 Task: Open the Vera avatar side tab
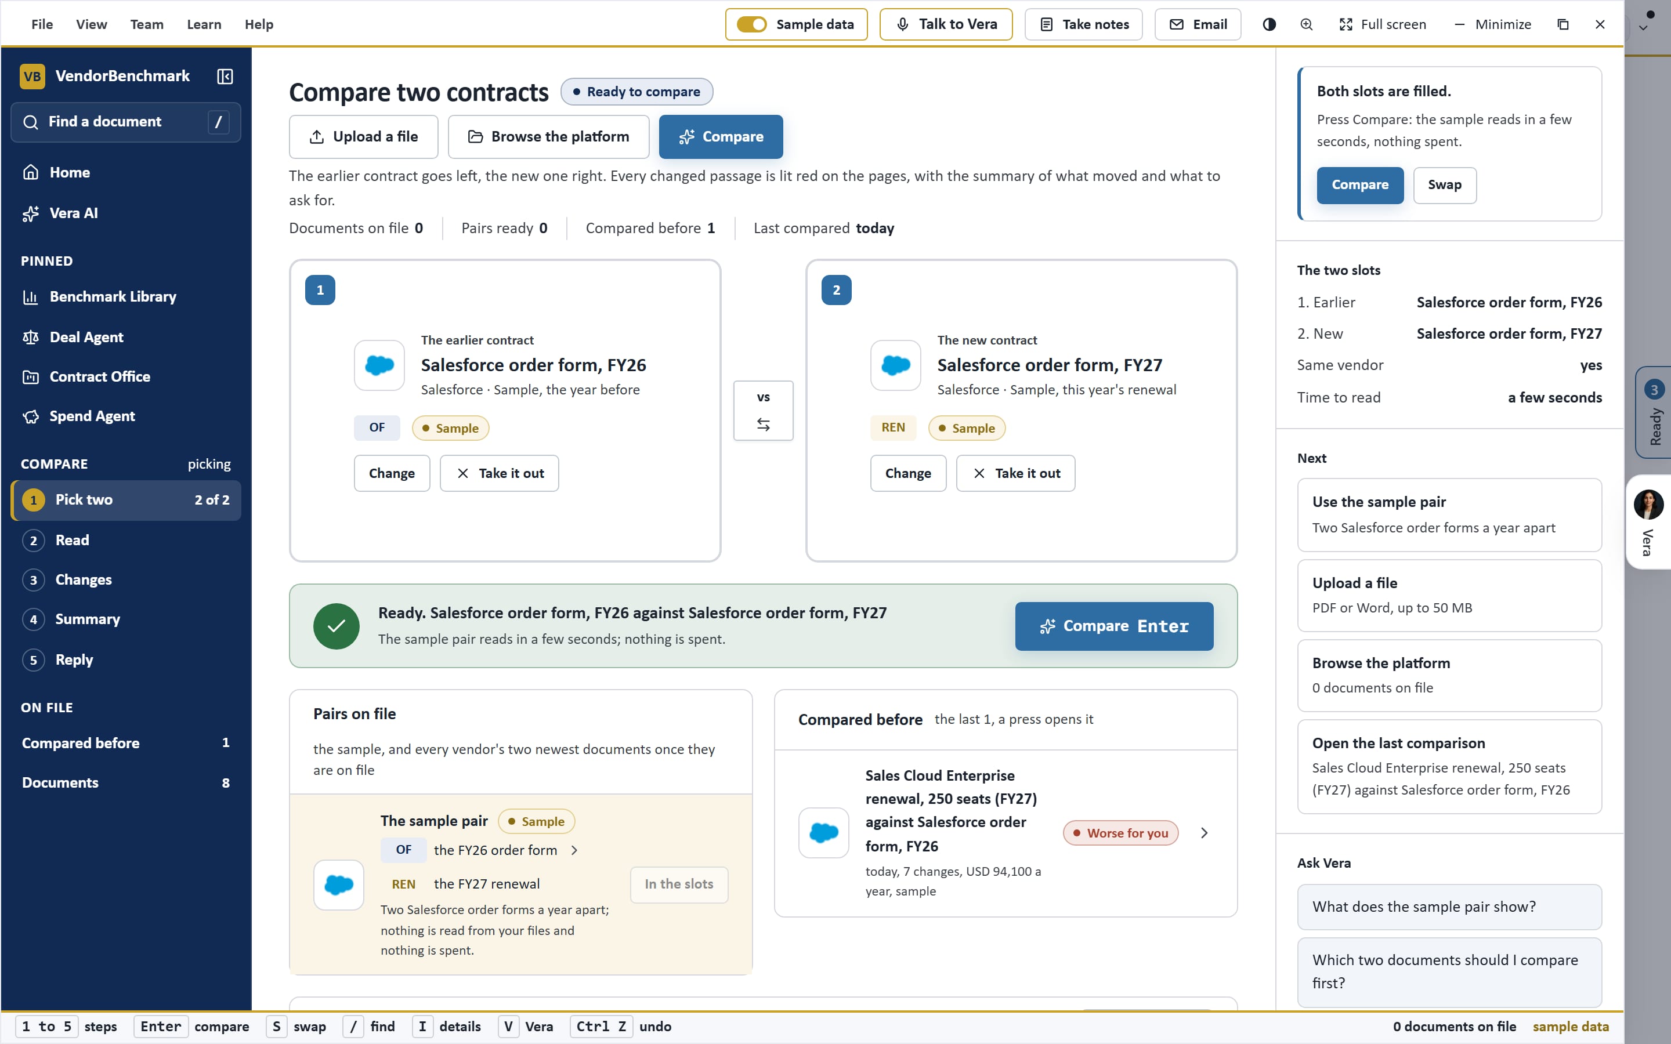(1649, 522)
